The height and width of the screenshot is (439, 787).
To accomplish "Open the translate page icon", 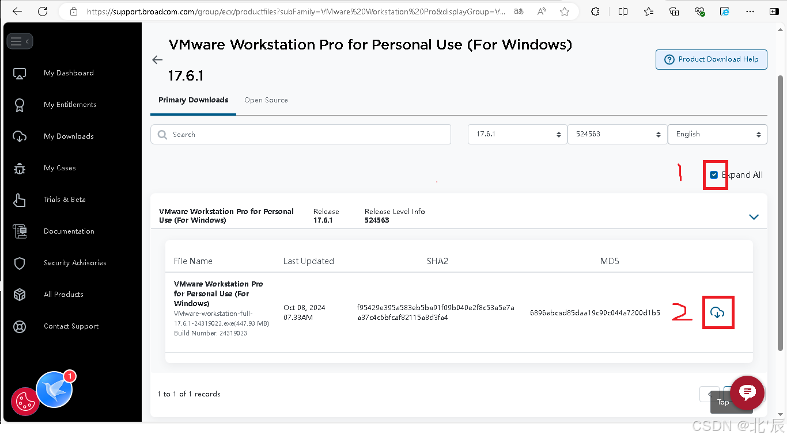I will pos(519,12).
